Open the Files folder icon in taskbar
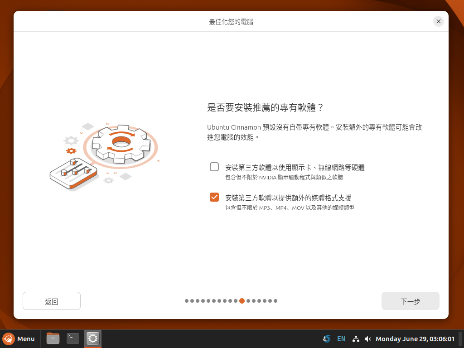The width and height of the screenshot is (464, 348). (x=53, y=338)
